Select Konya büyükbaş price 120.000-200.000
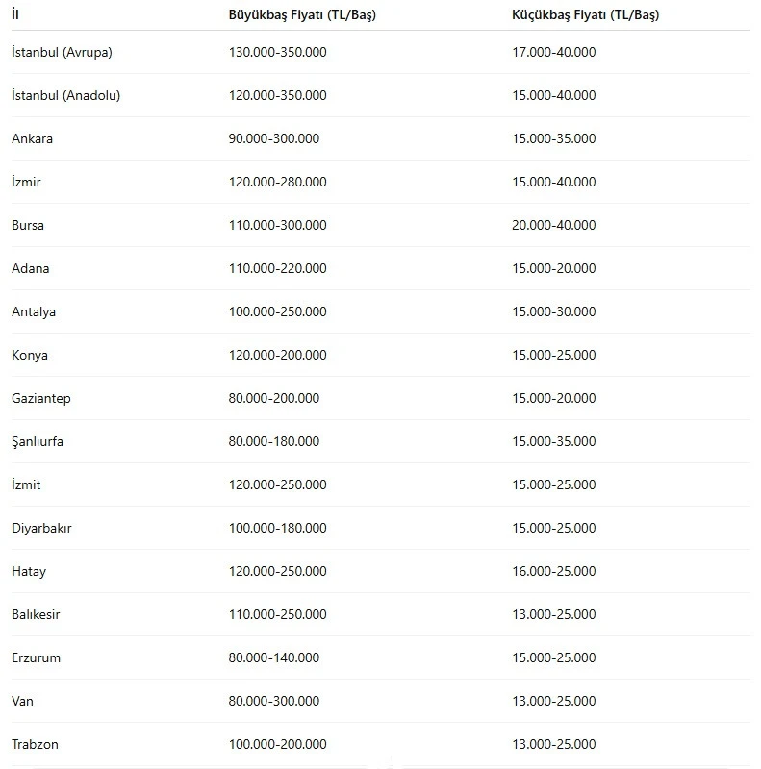Screen dimensions: 761x769 point(277,355)
